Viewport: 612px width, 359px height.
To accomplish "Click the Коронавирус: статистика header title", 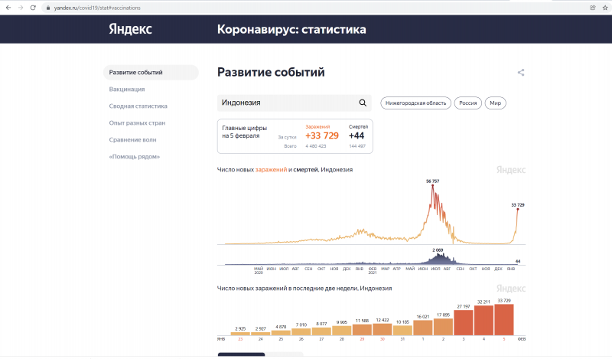I will pyautogui.click(x=291, y=29).
